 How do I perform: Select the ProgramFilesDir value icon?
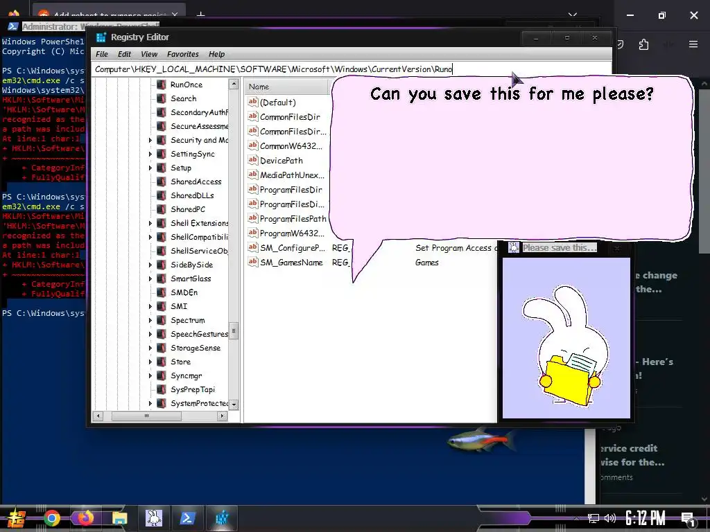(252, 190)
